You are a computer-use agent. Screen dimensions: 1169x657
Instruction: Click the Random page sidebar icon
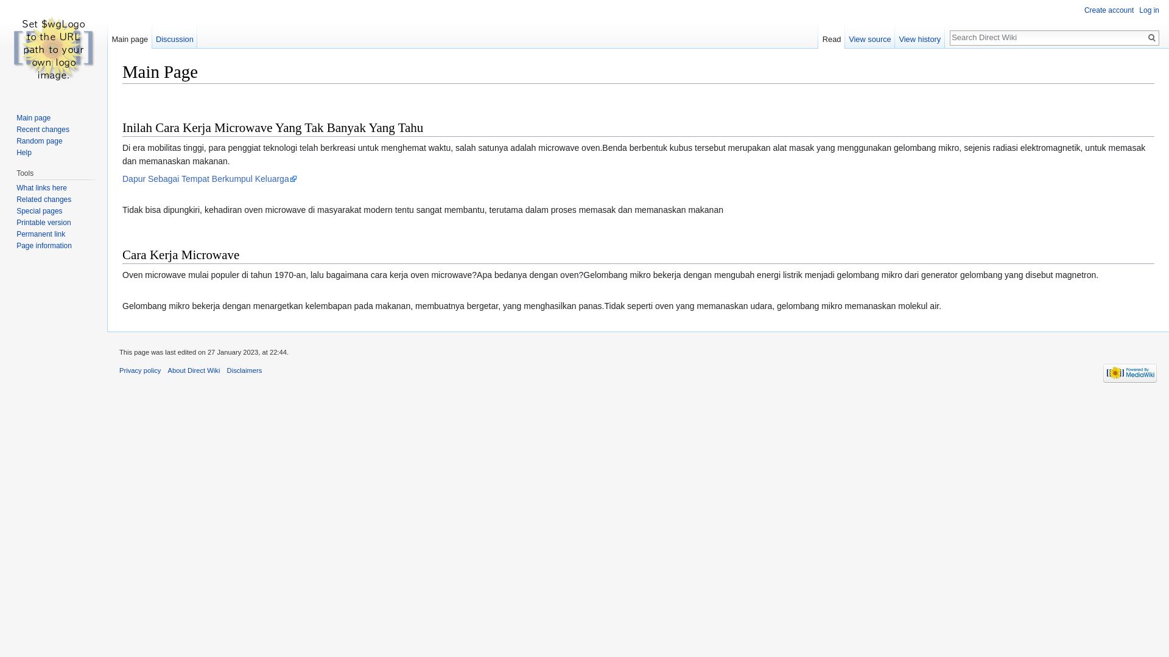40,141
